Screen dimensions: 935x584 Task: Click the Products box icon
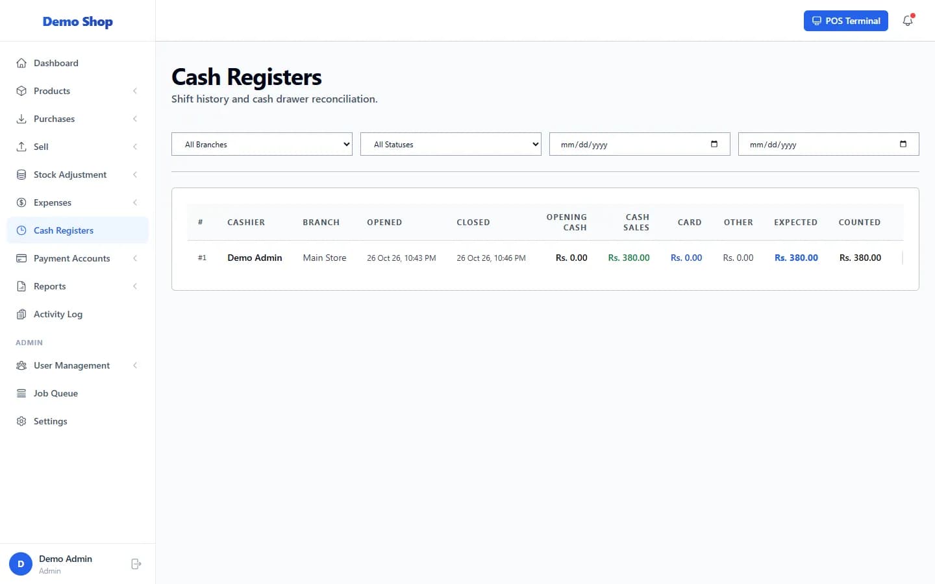click(21, 91)
